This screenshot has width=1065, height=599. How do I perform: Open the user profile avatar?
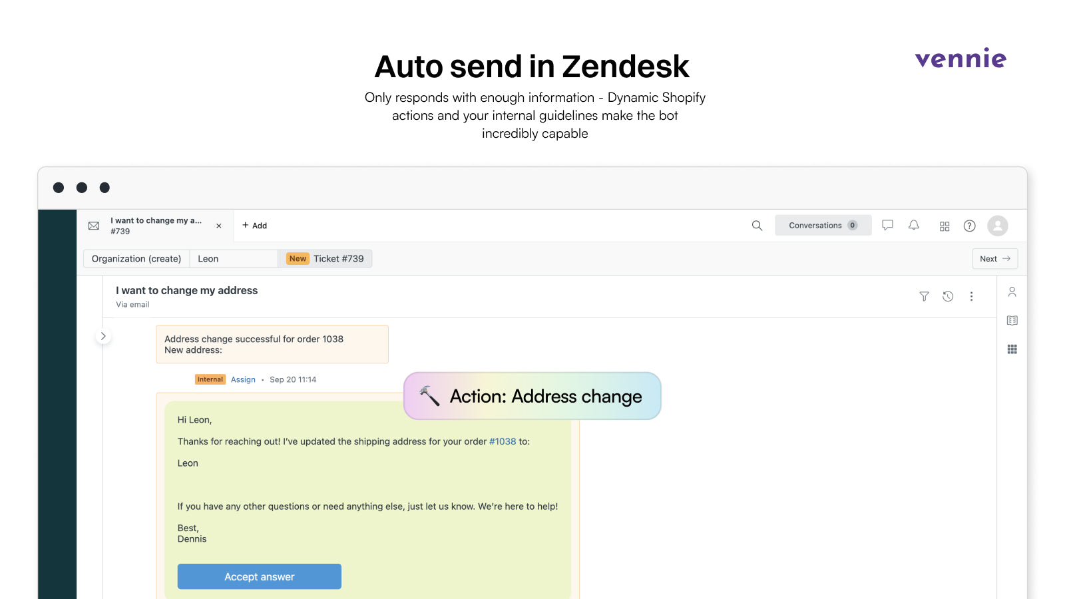click(998, 226)
